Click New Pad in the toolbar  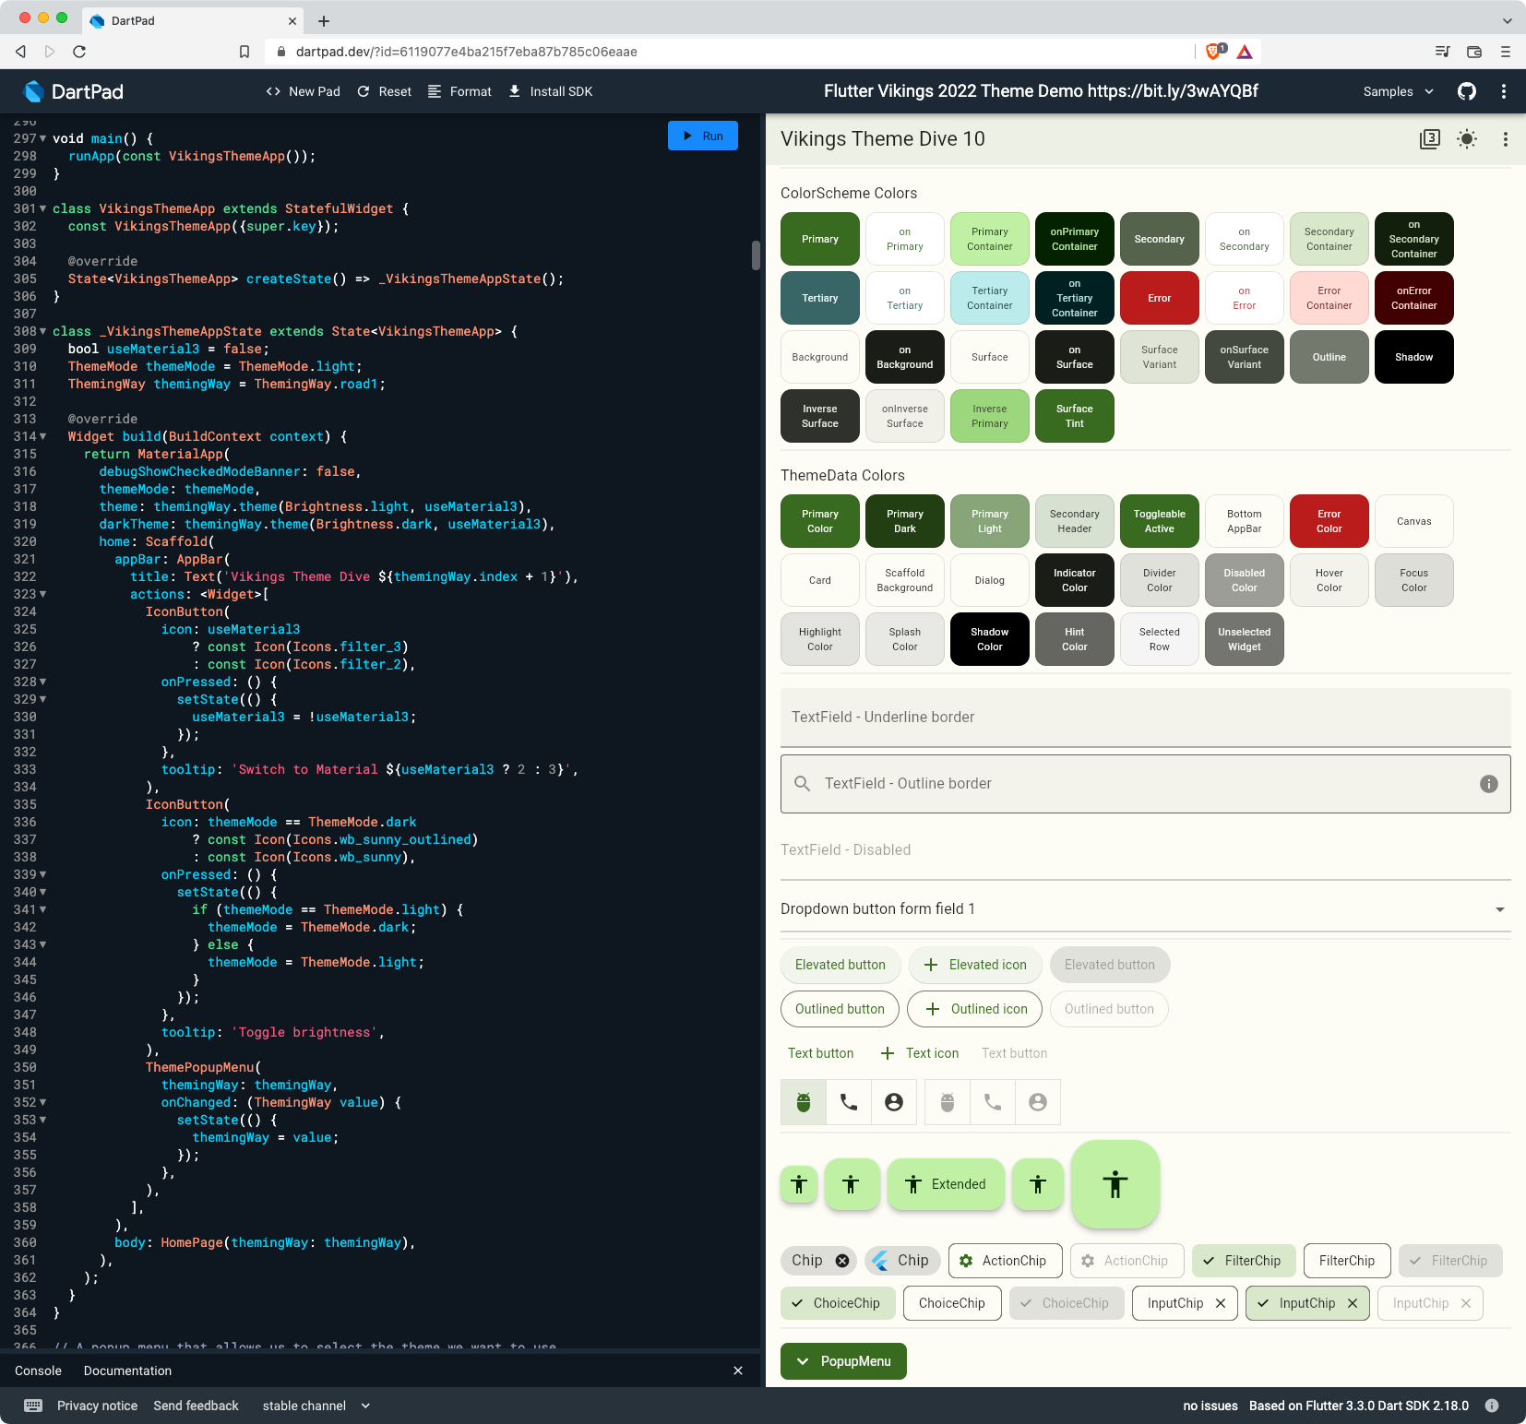click(x=303, y=91)
